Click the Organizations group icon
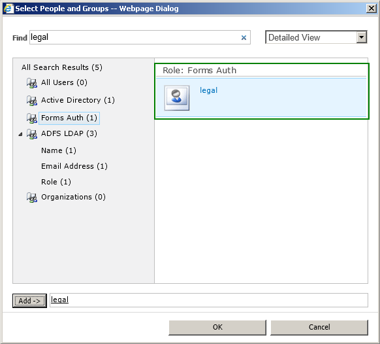This screenshot has width=380, height=344. (x=32, y=198)
